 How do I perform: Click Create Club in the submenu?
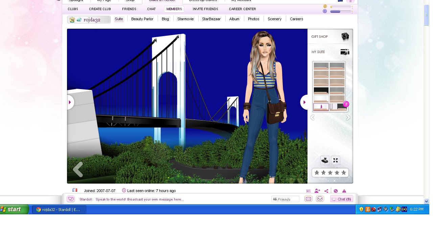100,9
